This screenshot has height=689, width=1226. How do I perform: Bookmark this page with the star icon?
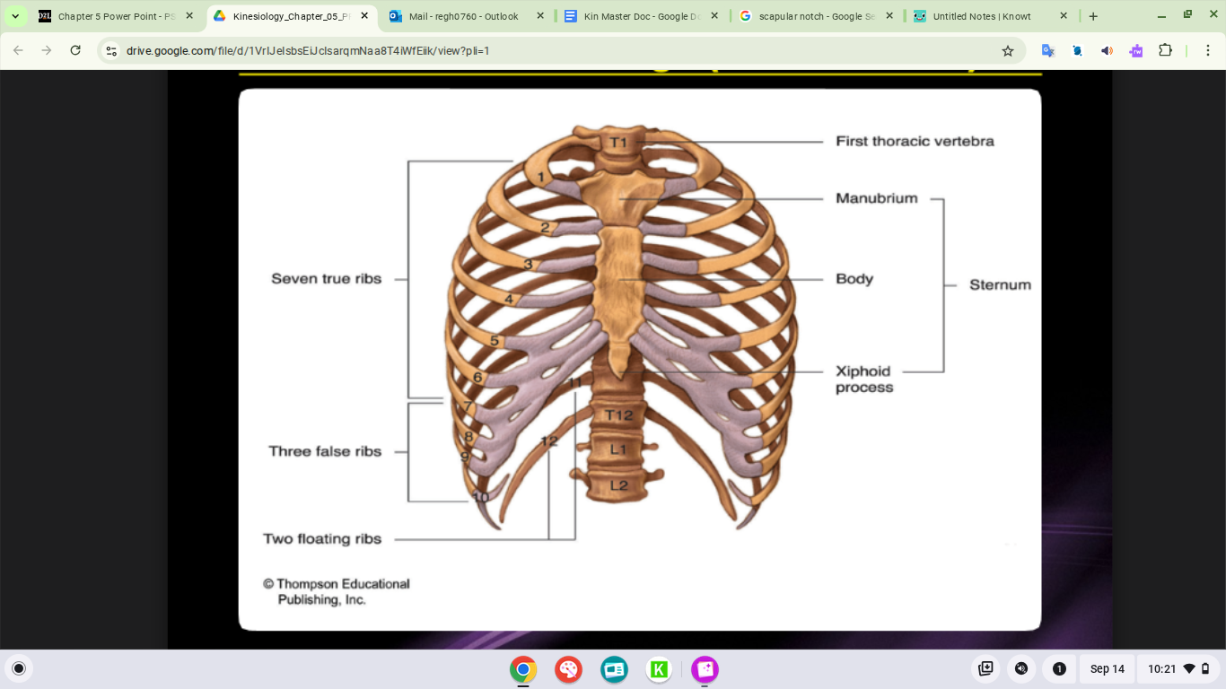pos(1007,51)
